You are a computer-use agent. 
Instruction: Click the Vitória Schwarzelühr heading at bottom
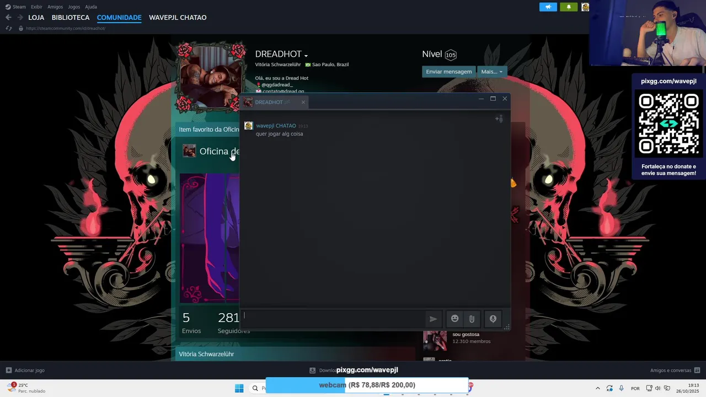click(206, 354)
